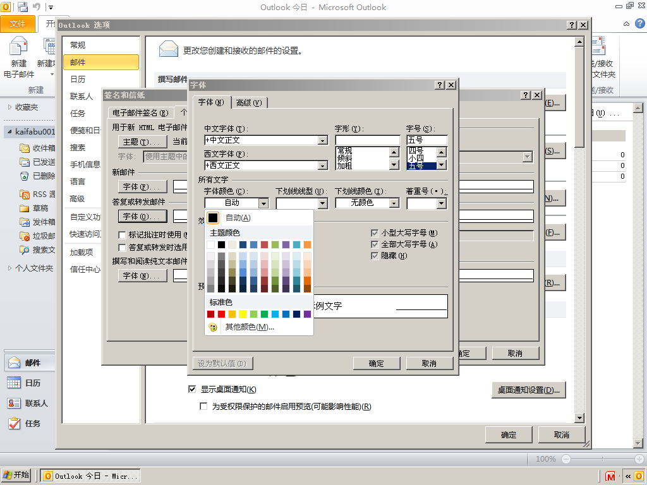Check 为受权限保护的邮件启用预览 checkbox
The width and height of the screenshot is (647, 485).
pyautogui.click(x=203, y=406)
